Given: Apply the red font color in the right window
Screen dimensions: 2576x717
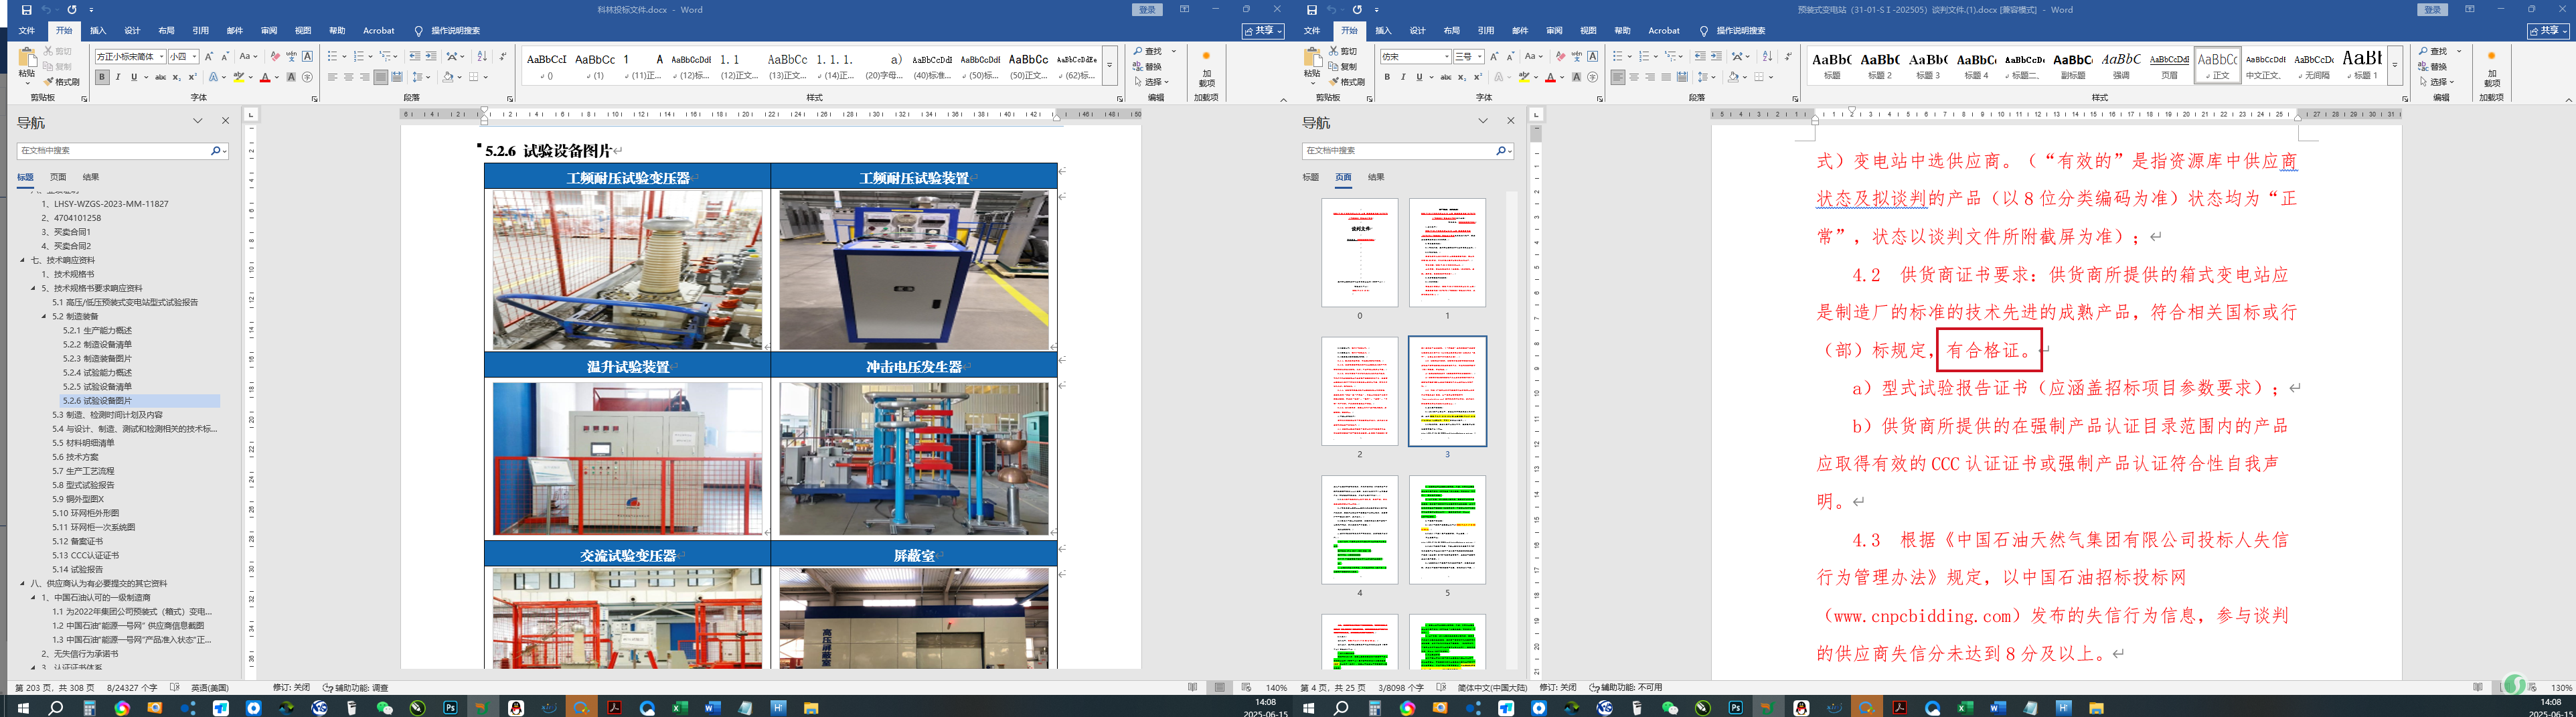Looking at the screenshot, I should point(1550,77).
